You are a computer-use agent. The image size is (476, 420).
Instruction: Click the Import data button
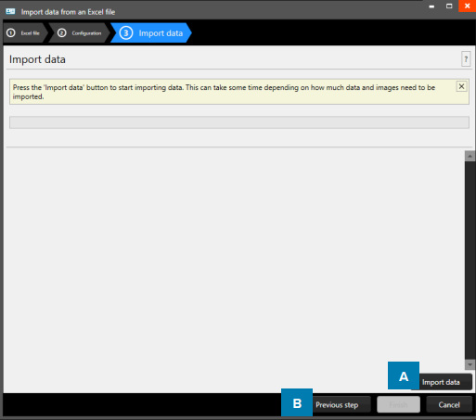(442, 382)
